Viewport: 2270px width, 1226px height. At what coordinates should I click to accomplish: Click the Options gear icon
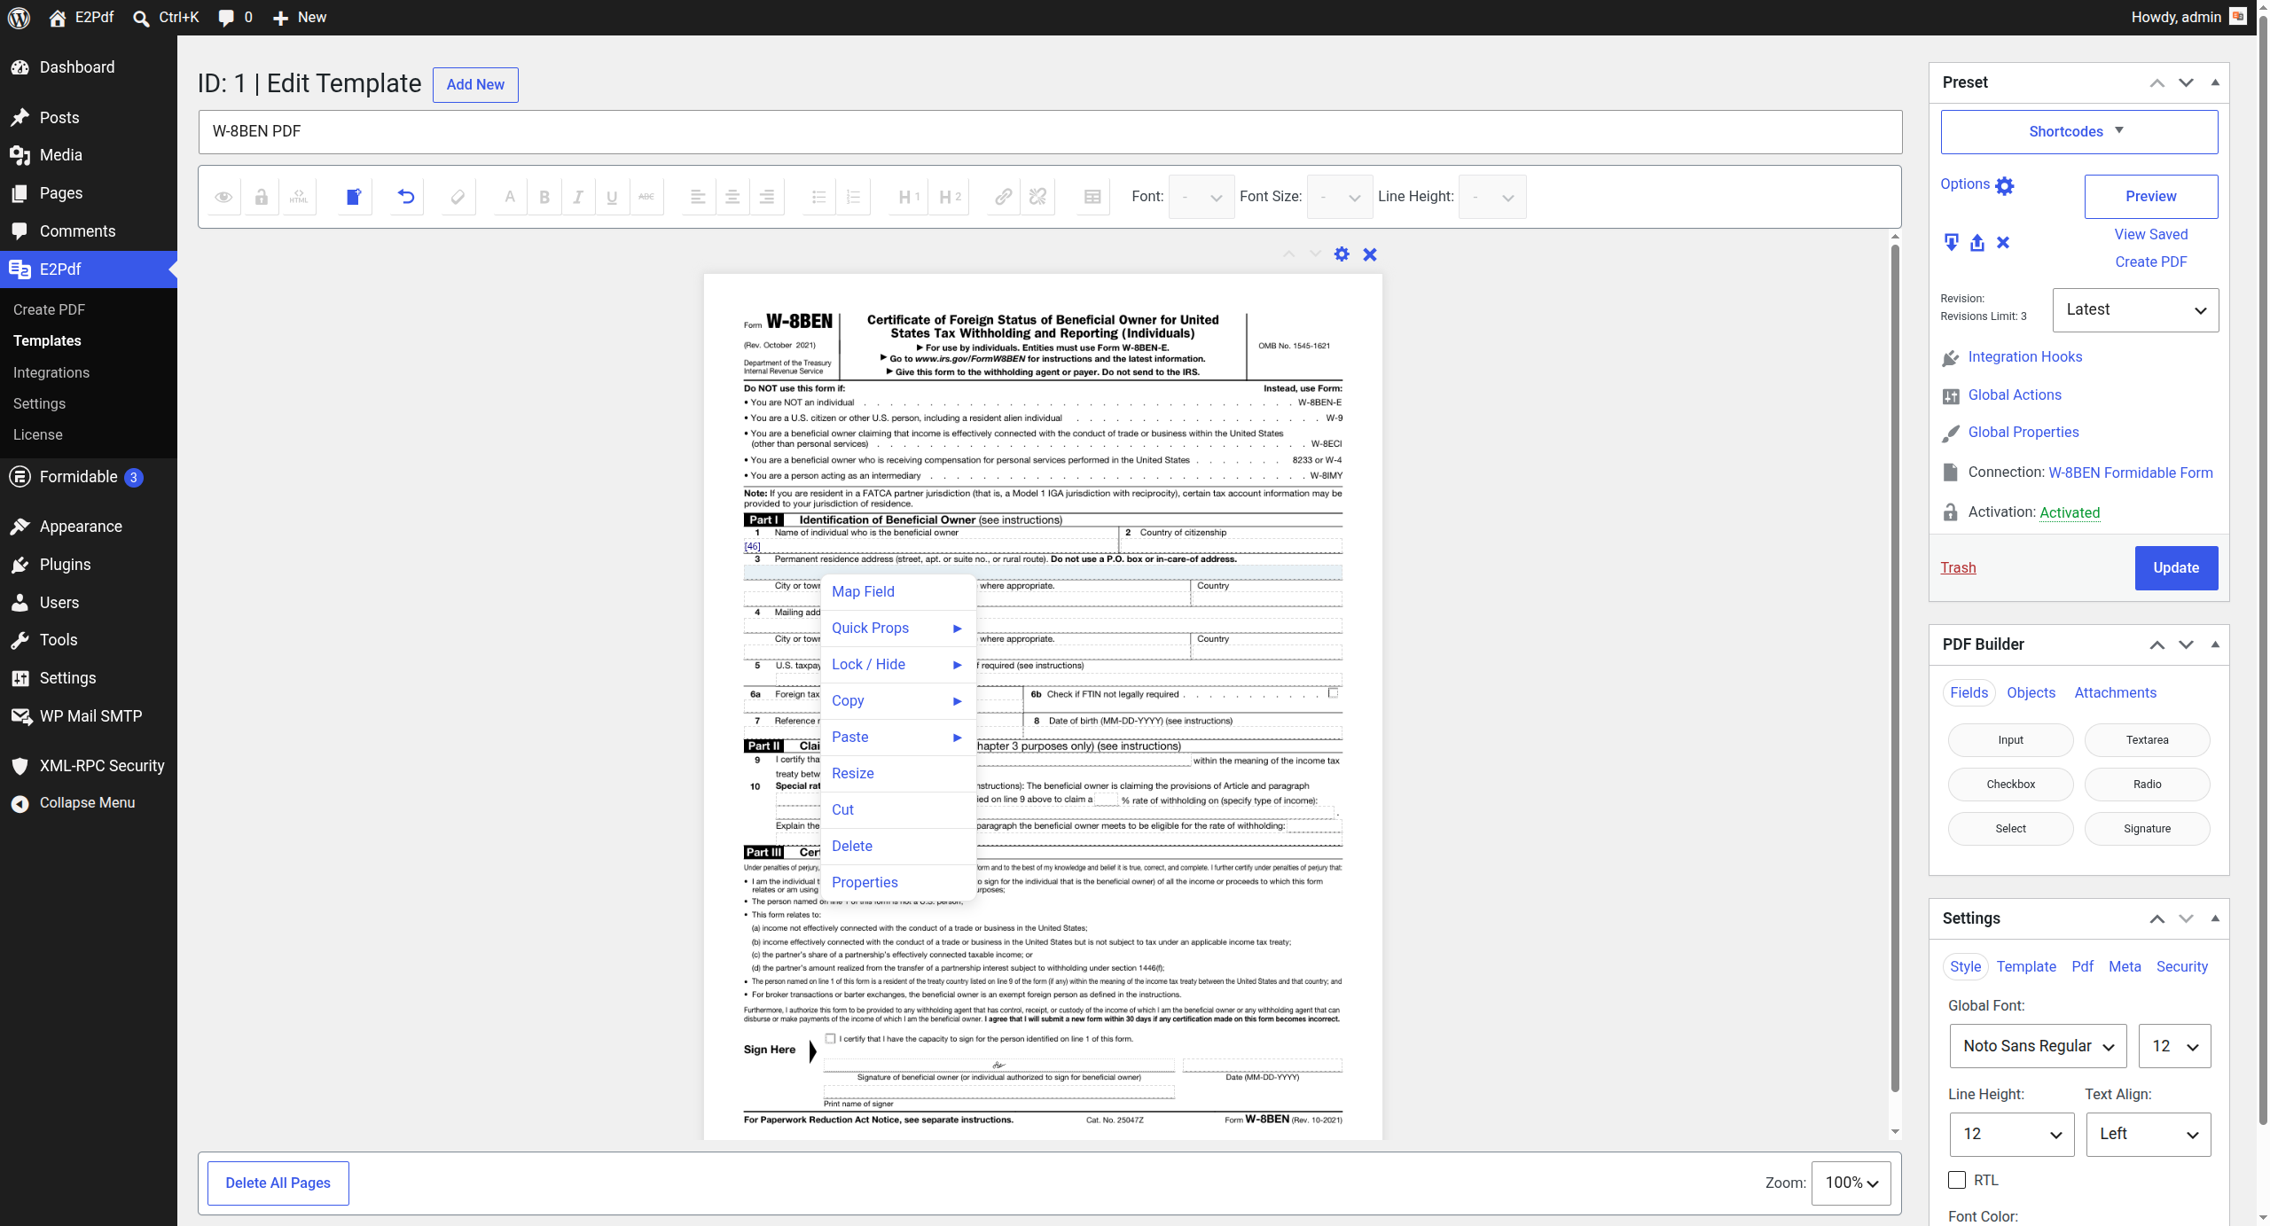click(2004, 185)
